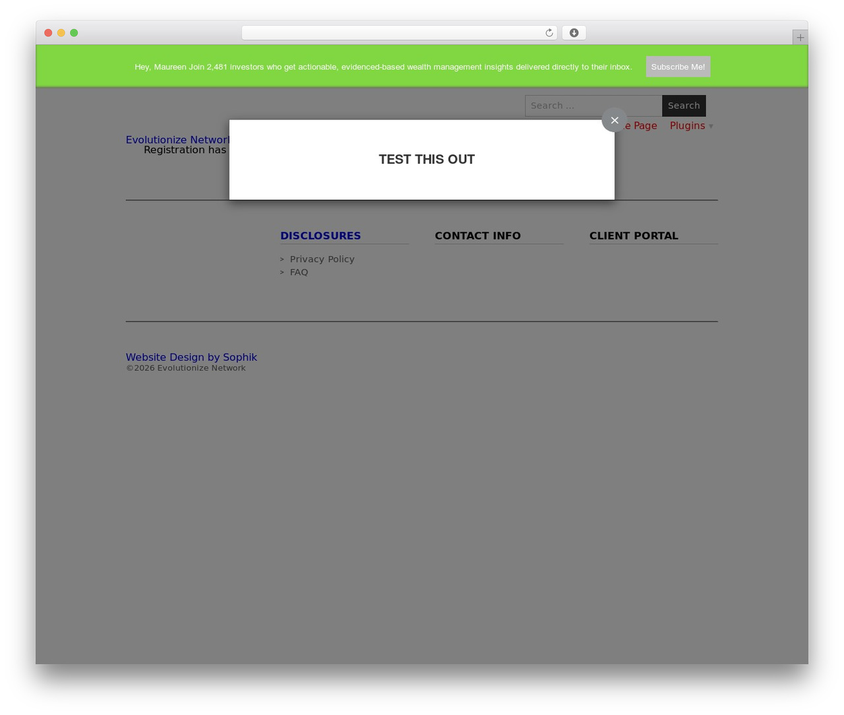Focus the Search input field
Image resolution: width=844 pixels, height=715 pixels.
pyautogui.click(x=593, y=106)
